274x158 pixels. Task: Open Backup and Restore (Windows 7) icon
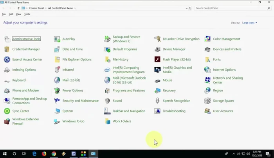[107, 39]
